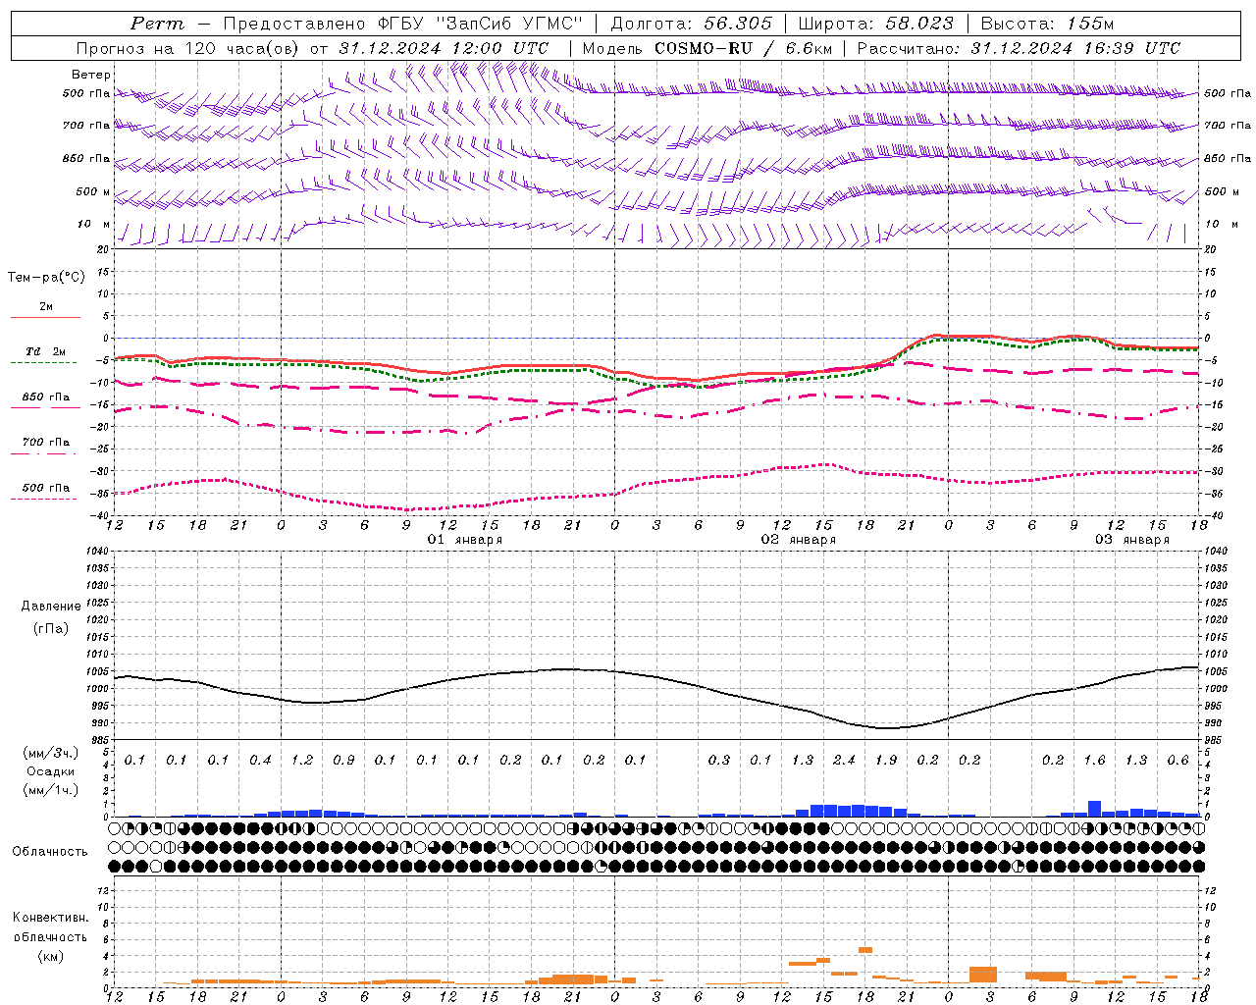Click the '850 гПа' temperature legend entry
This screenshot has width=1256, height=1005.
coord(46,397)
